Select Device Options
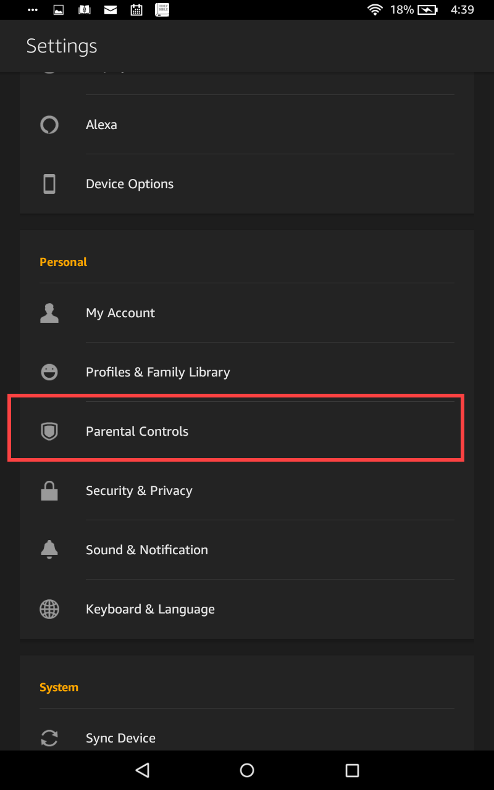The height and width of the screenshot is (790, 494). tap(247, 184)
